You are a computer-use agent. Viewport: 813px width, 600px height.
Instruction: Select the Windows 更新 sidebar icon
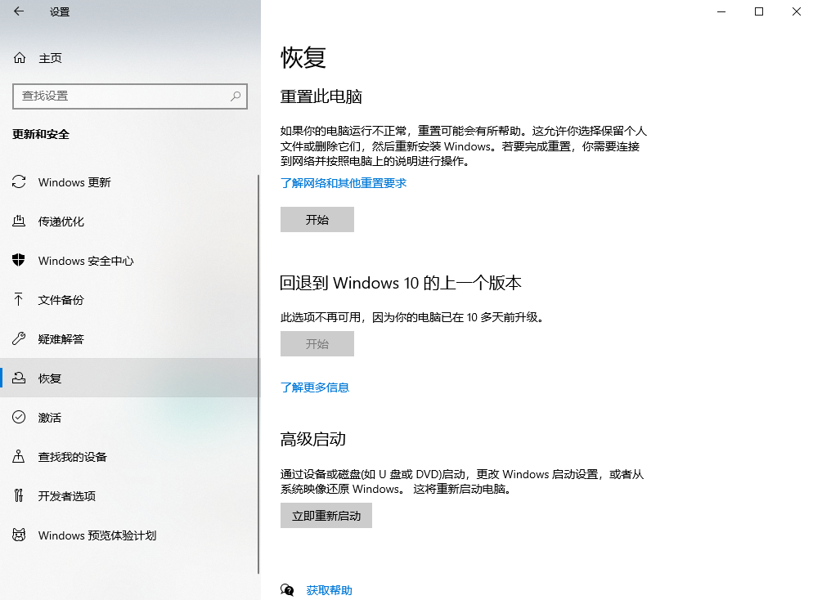pos(20,182)
